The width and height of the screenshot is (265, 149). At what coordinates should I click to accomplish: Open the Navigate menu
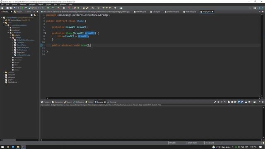pyautogui.click(x=32, y=5)
